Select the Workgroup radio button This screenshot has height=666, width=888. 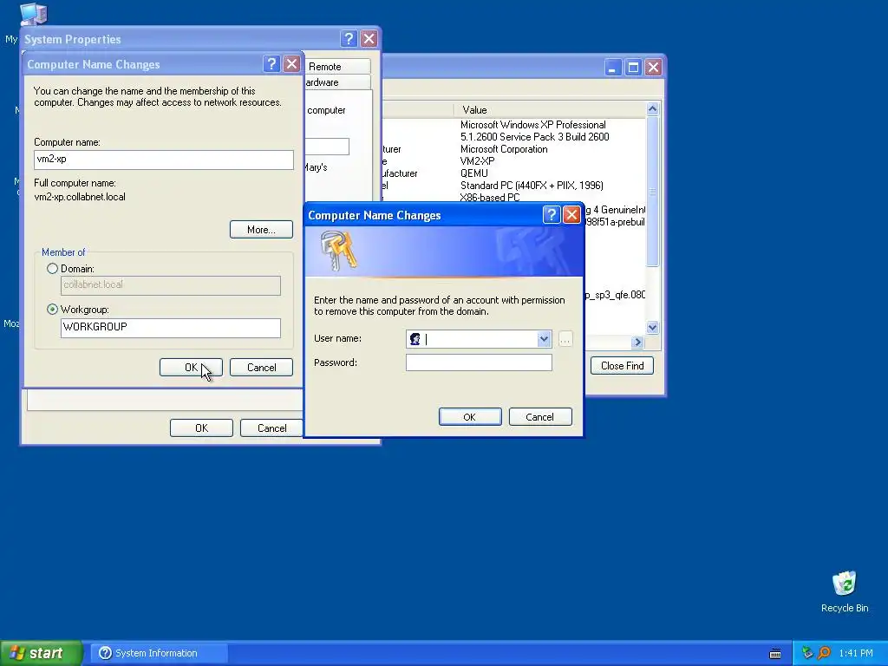tap(53, 310)
